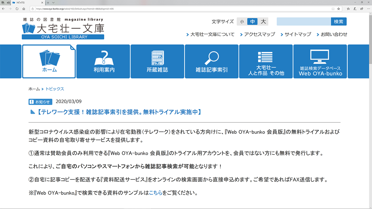This screenshot has width=372, height=209.
Task: Set these tabs aside icon
Action: [8, 3]
